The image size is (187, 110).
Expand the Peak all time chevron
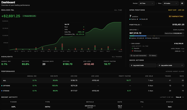point(183,33)
